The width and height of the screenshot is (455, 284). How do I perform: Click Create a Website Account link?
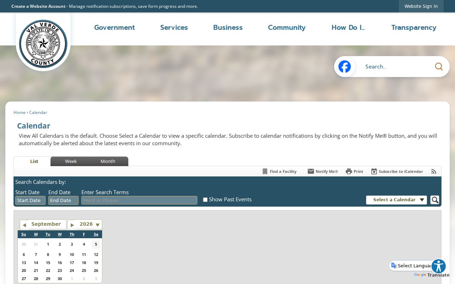pos(38,6)
